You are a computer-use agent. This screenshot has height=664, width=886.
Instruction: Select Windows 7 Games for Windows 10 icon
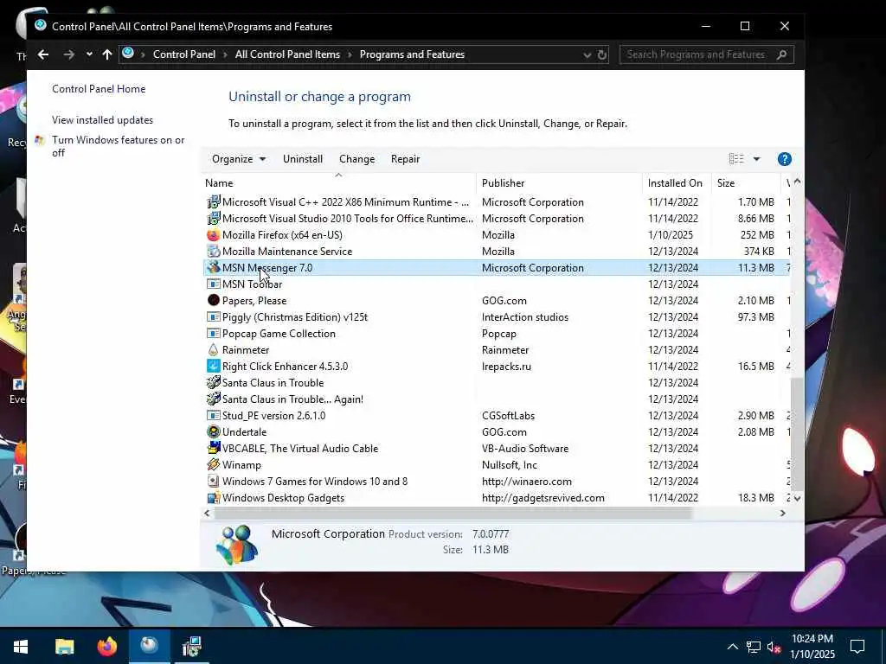pyautogui.click(x=213, y=481)
